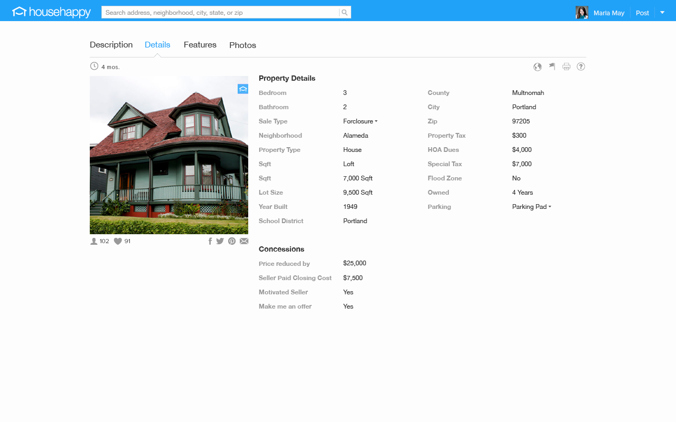Click the search magnifier icon
676x422 pixels.
[344, 12]
